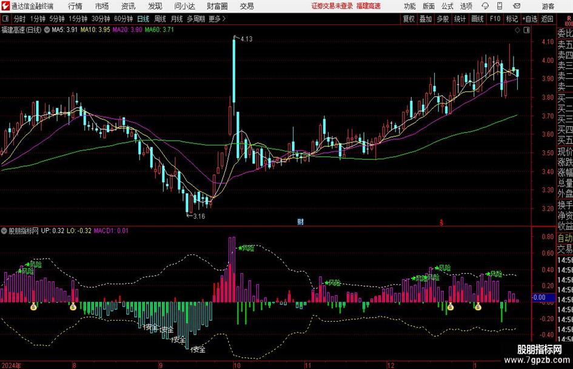Click the LO: -0.32 indicator value
This screenshot has width=573, height=369.
point(79,231)
